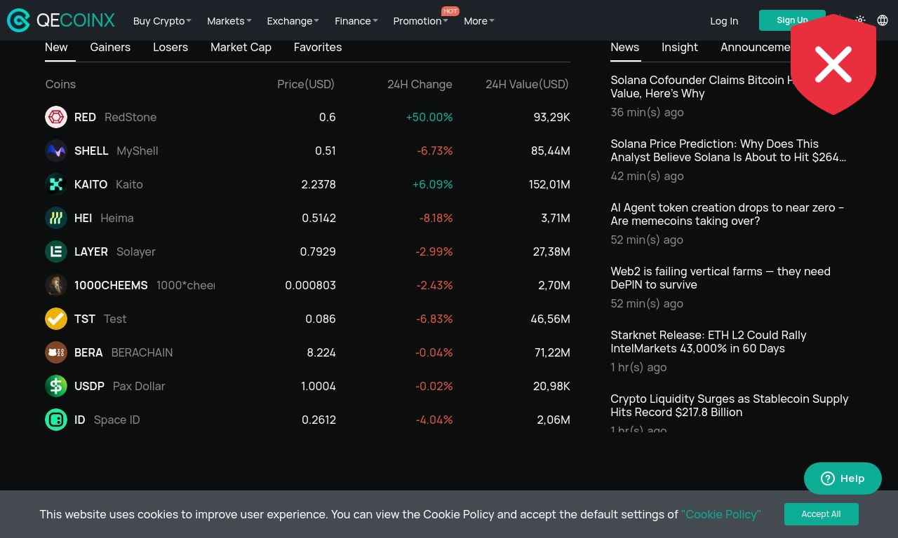
Task: Open the language globe icon
Action: pyautogui.click(x=883, y=20)
